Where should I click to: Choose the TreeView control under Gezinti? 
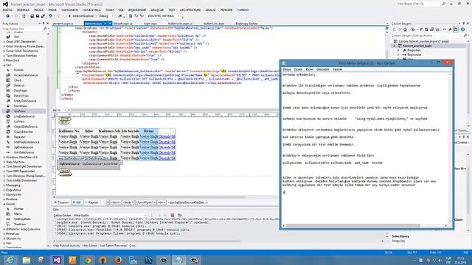(x=20, y=224)
